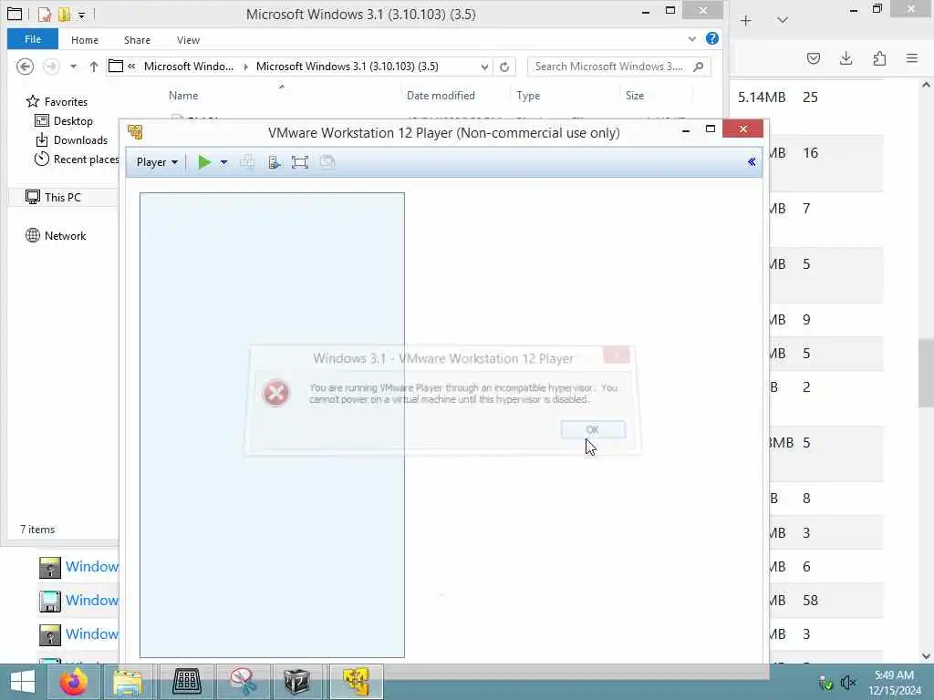Screen dimensions: 934x700
Task: Open the browser list all tabs dropdown
Action: (783, 20)
